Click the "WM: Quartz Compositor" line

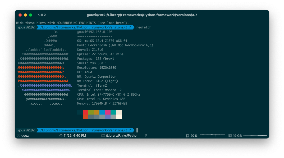(97, 77)
